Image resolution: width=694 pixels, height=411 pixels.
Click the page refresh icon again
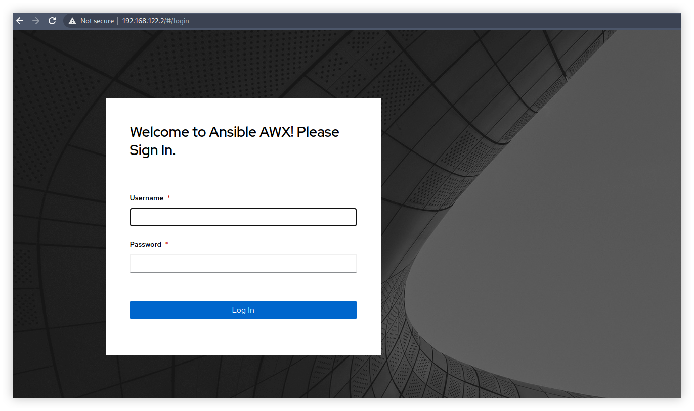(x=52, y=20)
